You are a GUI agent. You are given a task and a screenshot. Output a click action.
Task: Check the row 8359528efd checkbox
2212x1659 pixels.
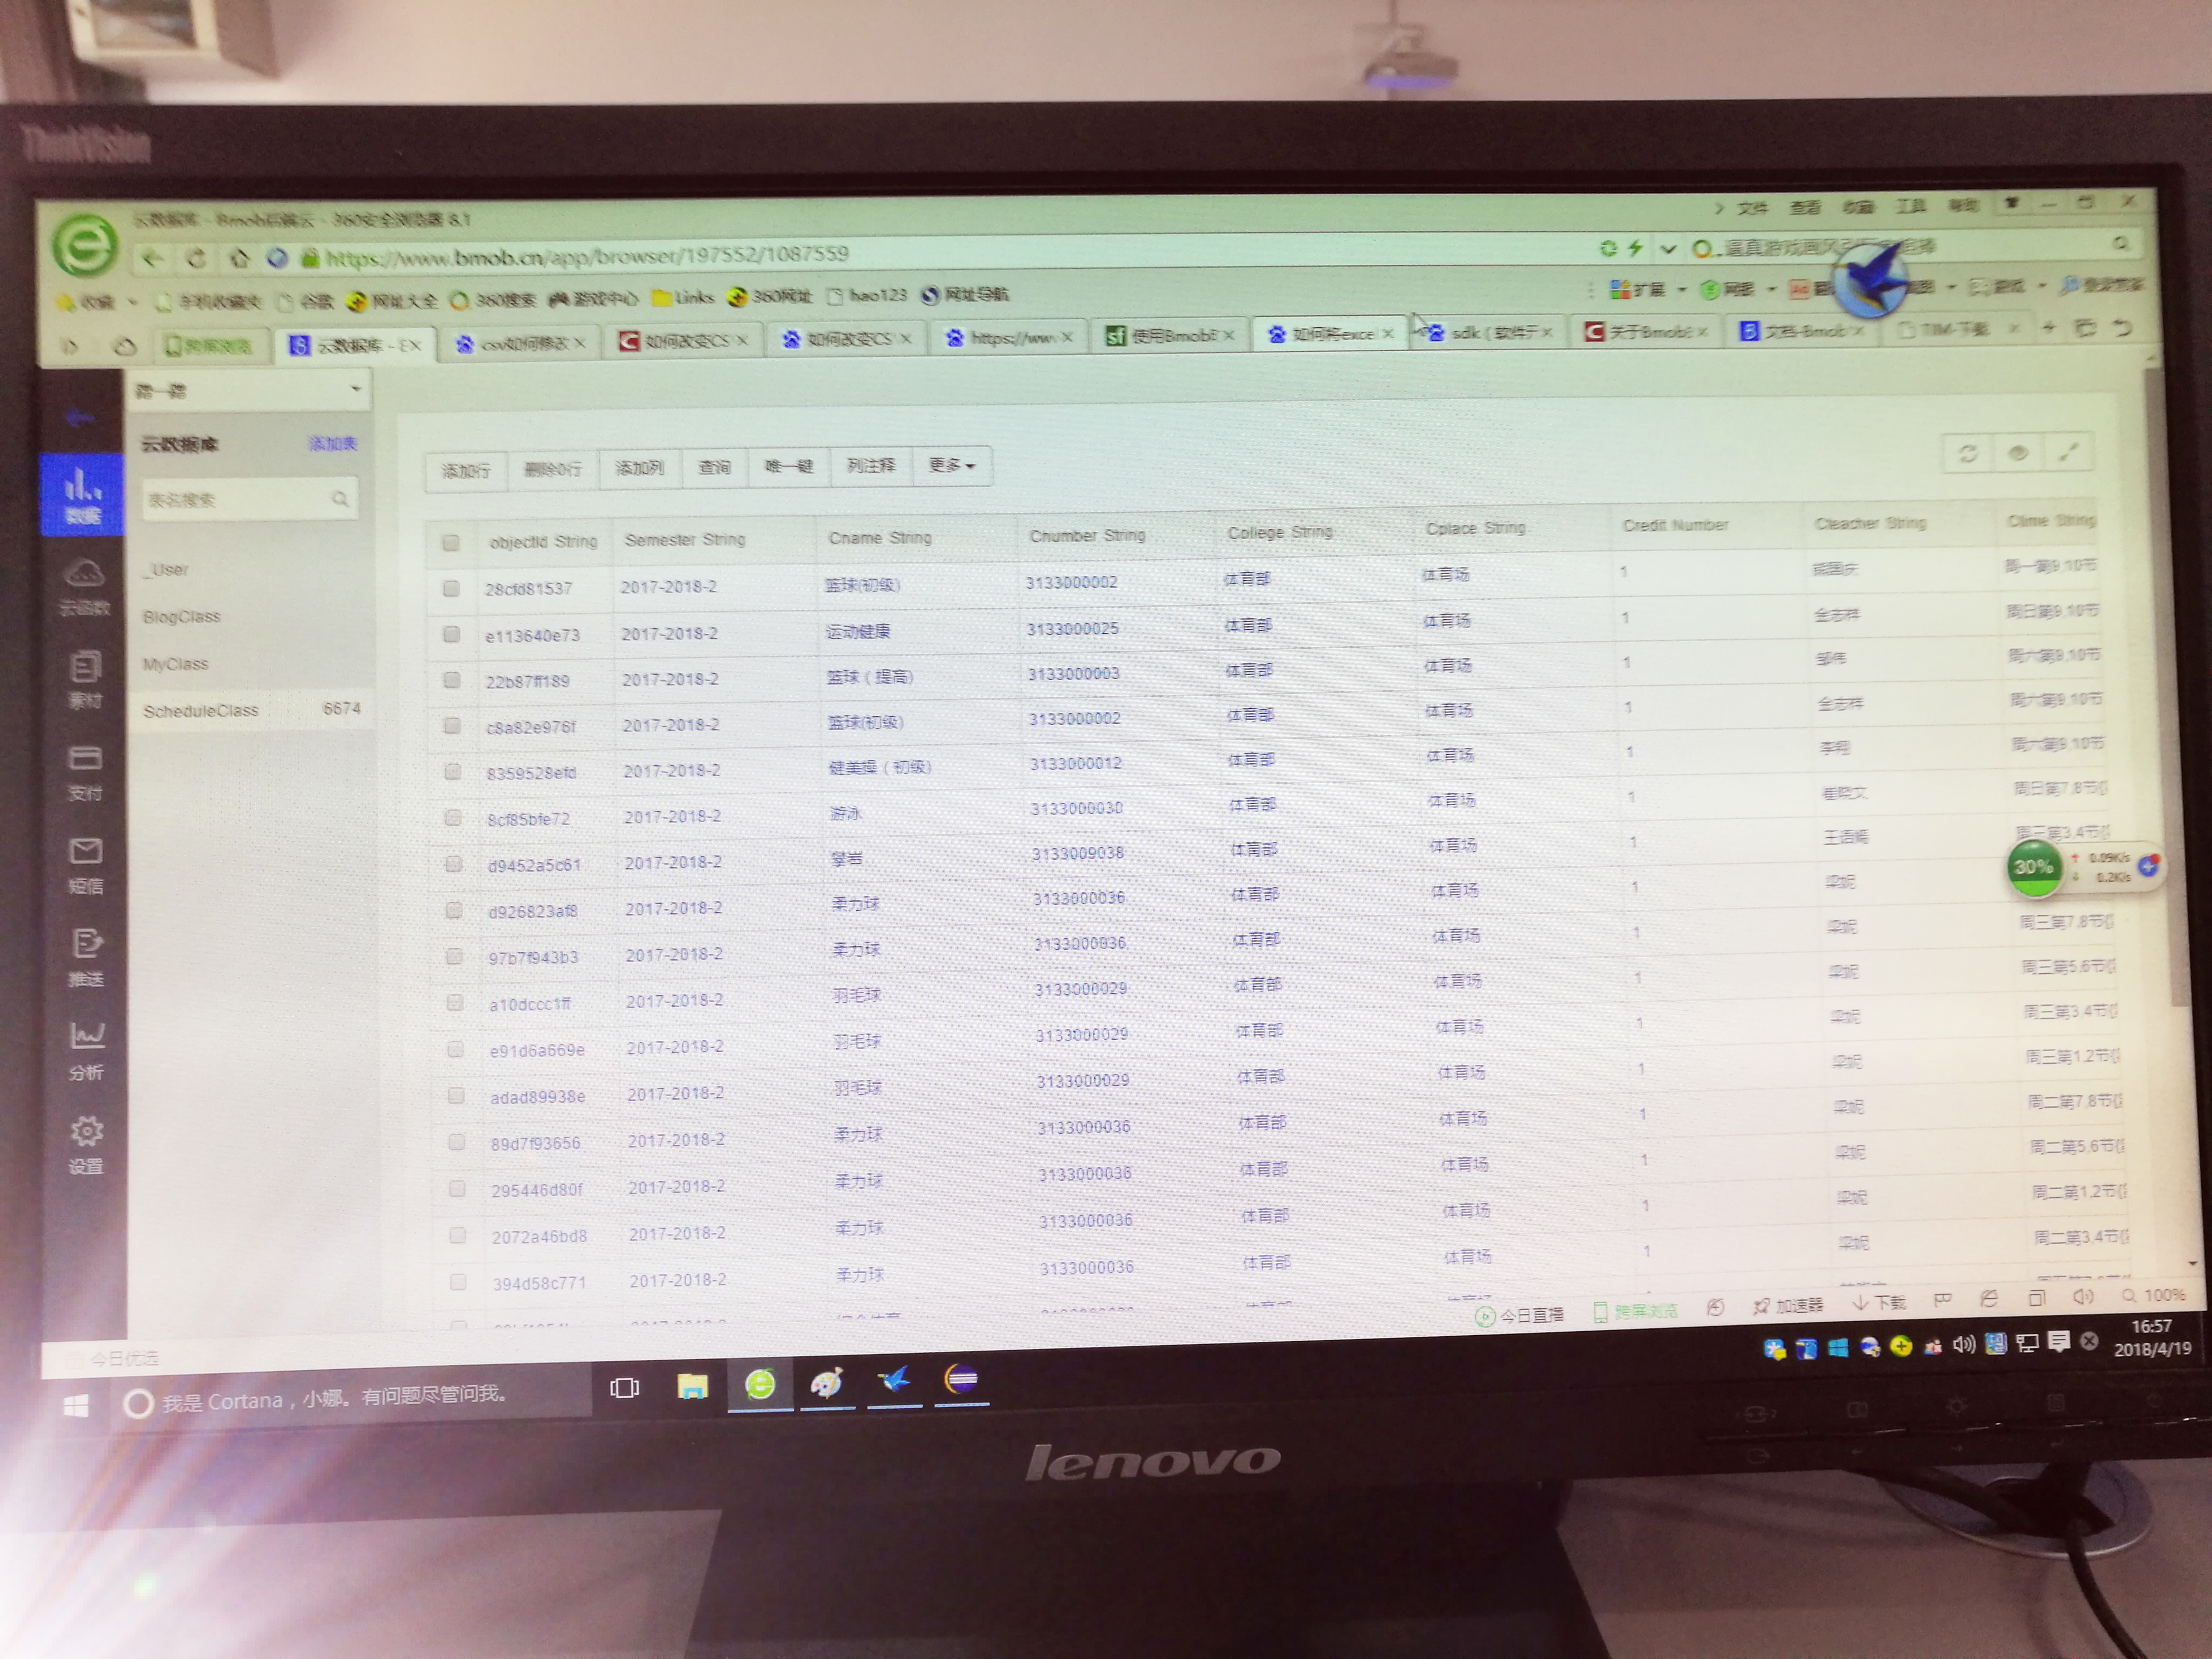coord(452,772)
